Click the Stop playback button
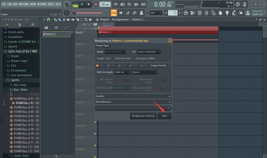Screen dimensions: 267x158 point(88,4)
